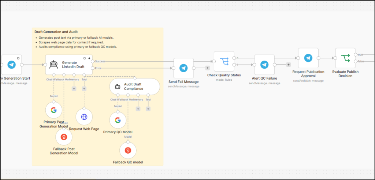Click the focus icon on Generate LinkedIn Draft

pos(85,58)
